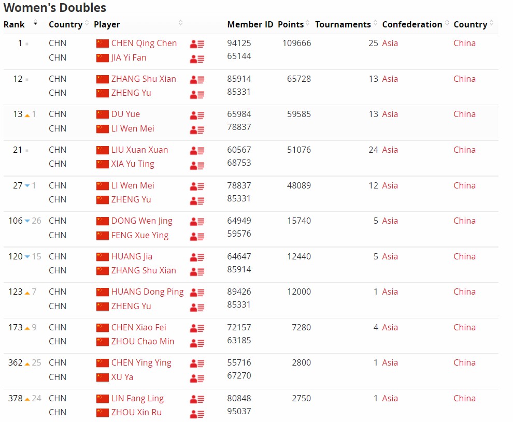Open Asia link in rank 1 row
Screen dimensions: 513x422
pos(390,43)
